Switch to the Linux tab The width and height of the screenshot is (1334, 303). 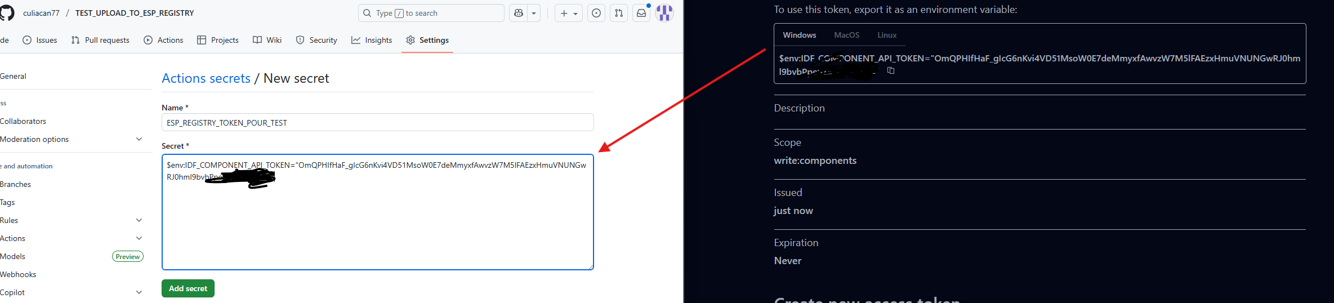886,35
